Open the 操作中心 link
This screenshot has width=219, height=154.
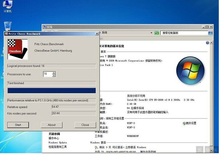click(x=54, y=138)
